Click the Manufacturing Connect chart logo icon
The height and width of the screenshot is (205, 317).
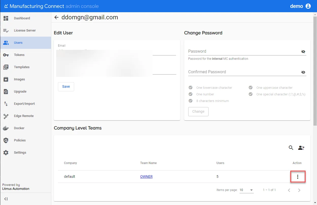pos(6,6)
